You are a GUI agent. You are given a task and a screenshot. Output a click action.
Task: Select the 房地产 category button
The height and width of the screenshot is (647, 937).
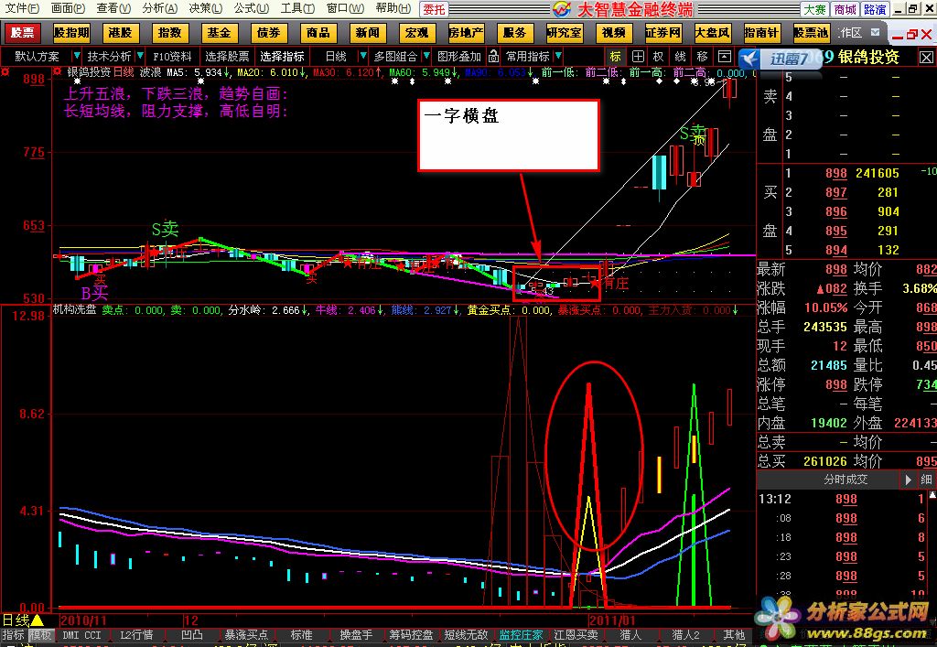466,32
